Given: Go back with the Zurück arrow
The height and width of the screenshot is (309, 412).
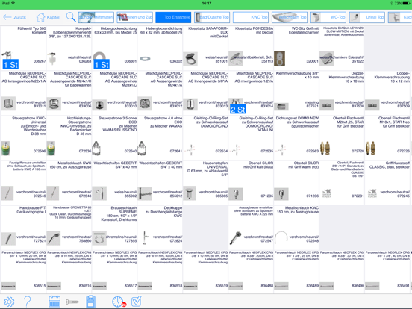Looking at the screenshot, I should click(x=14, y=17).
